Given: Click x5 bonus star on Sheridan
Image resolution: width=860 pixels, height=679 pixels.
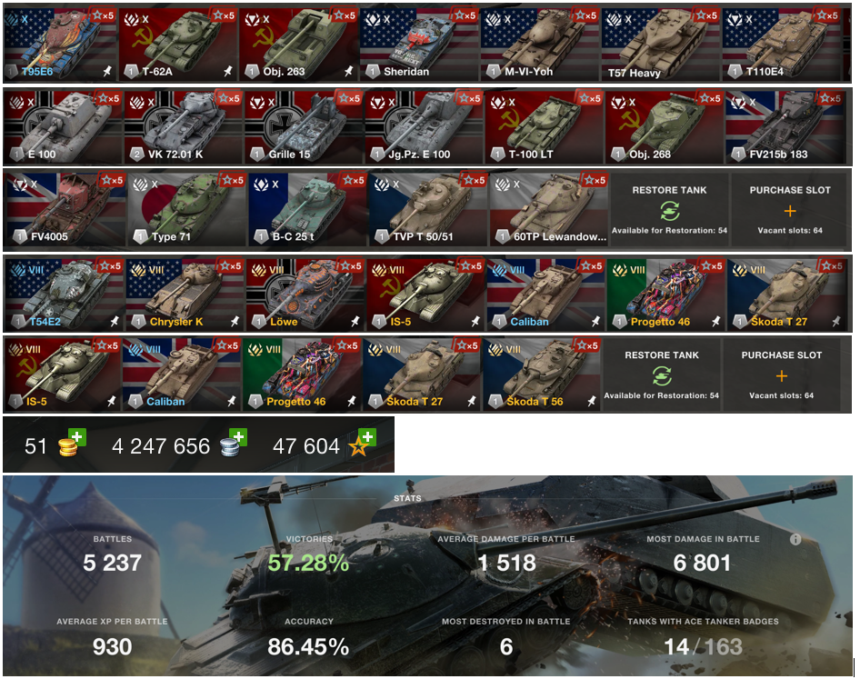Looking at the screenshot, I should (465, 15).
